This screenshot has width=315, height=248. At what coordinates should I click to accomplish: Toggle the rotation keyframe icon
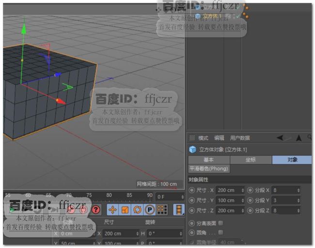137,210
